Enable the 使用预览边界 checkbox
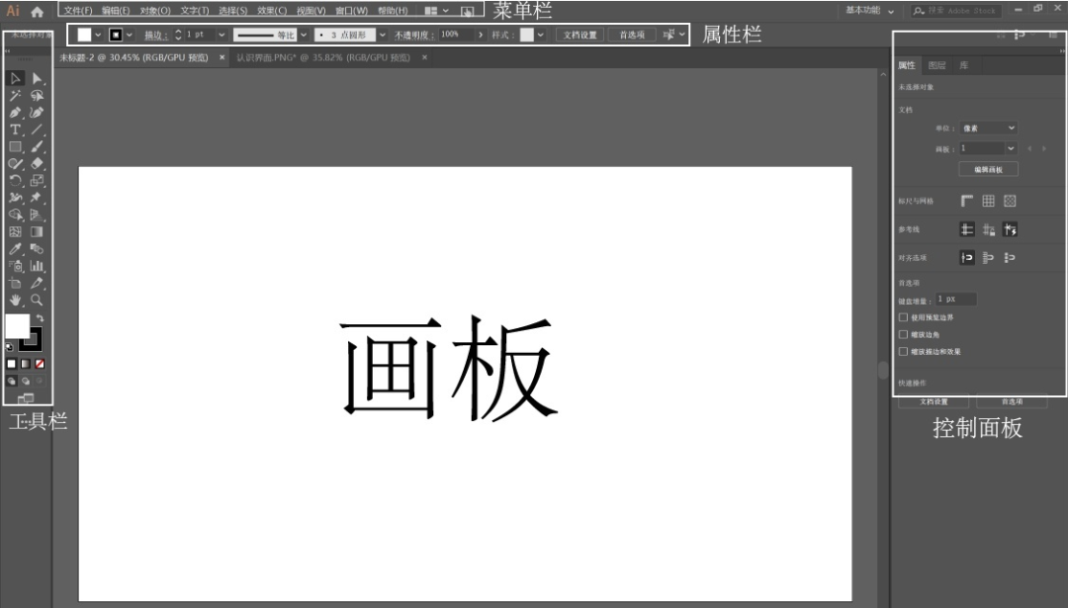The height and width of the screenshot is (608, 1068). [901, 317]
